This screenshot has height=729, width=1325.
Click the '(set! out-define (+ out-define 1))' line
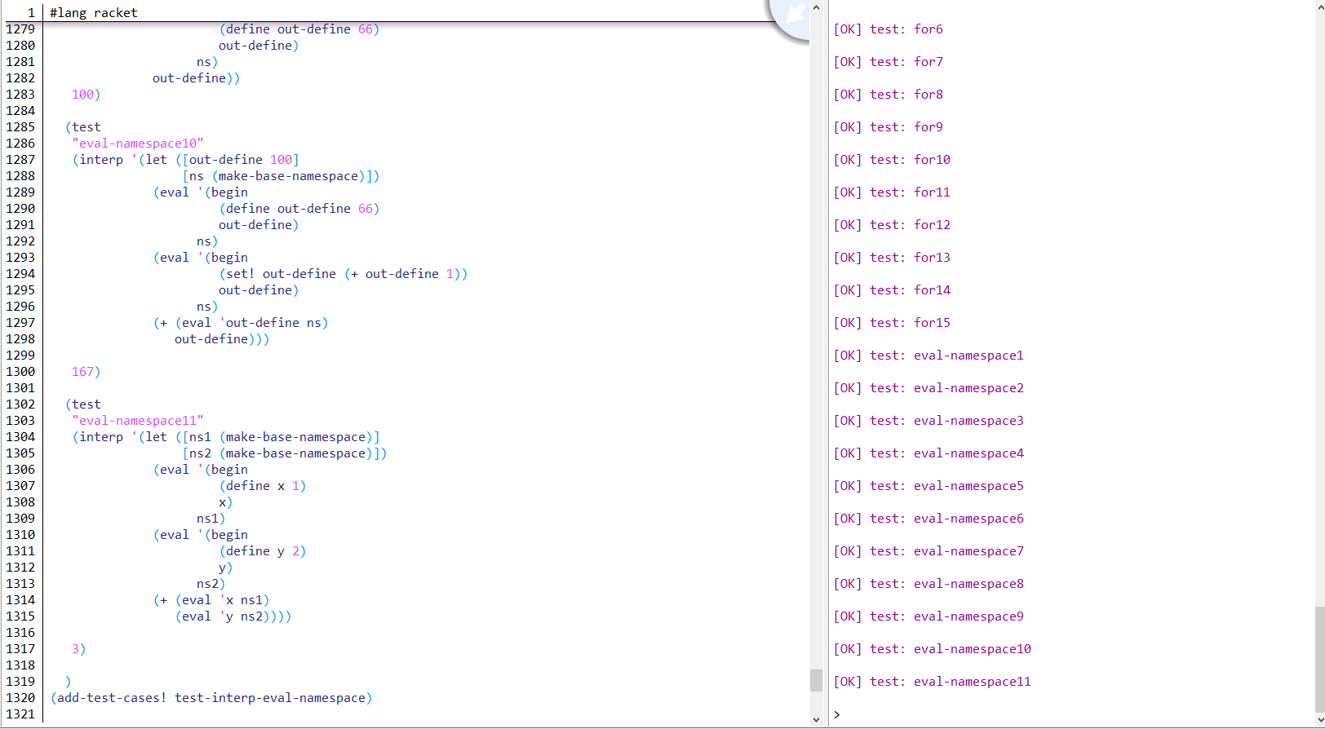[x=343, y=274]
